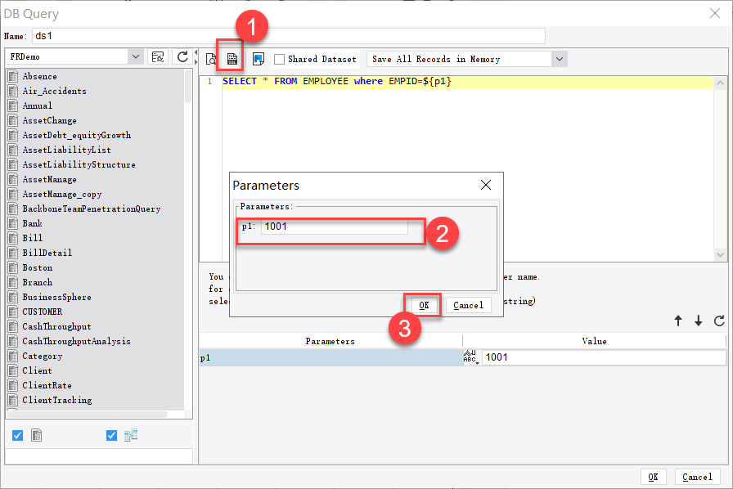Open the ABC data type dropdown for p1
733x489 pixels.
(470, 357)
